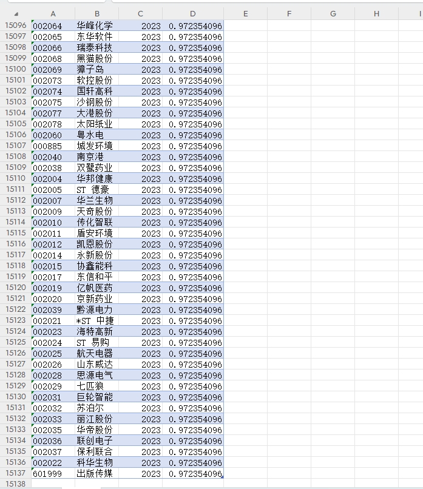
Task: Click cell containing *ST 中捷
Action: pos(96,320)
